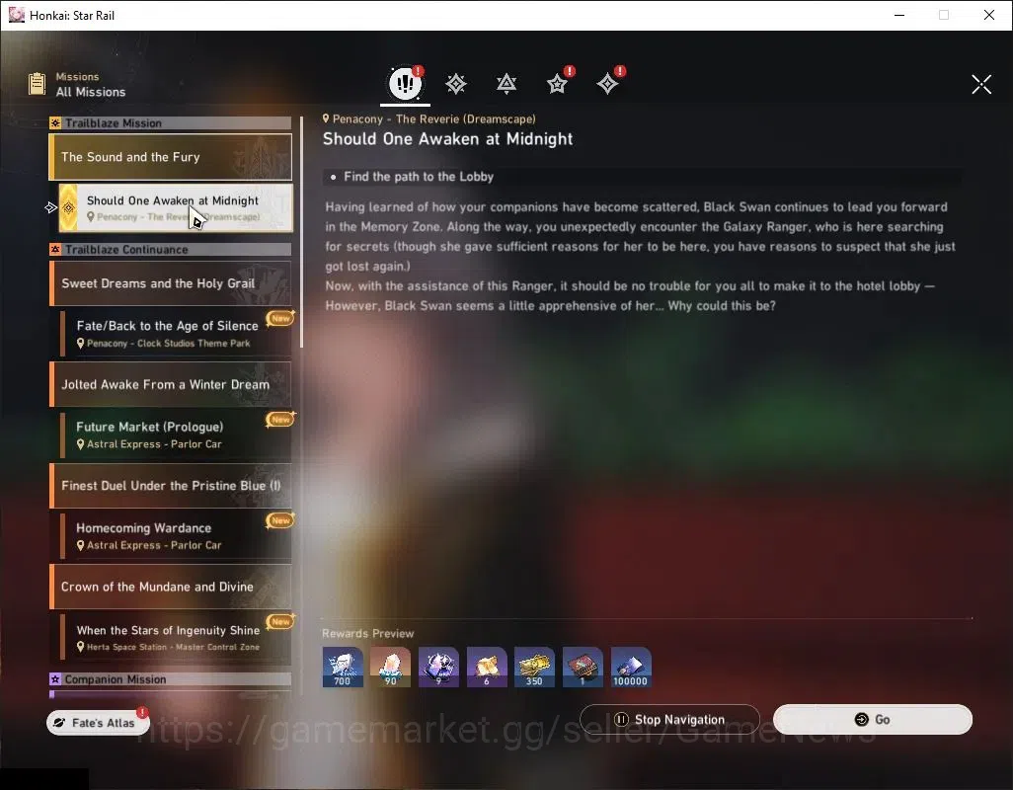View the 90 Stellar Jade reward
This screenshot has width=1013, height=790.
[x=390, y=668]
